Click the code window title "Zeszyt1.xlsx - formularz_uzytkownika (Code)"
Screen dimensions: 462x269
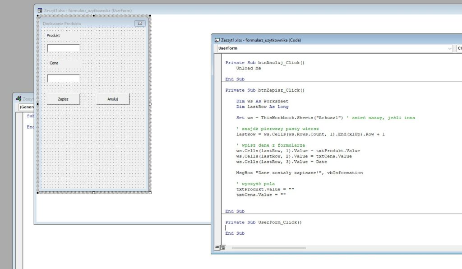(x=261, y=40)
